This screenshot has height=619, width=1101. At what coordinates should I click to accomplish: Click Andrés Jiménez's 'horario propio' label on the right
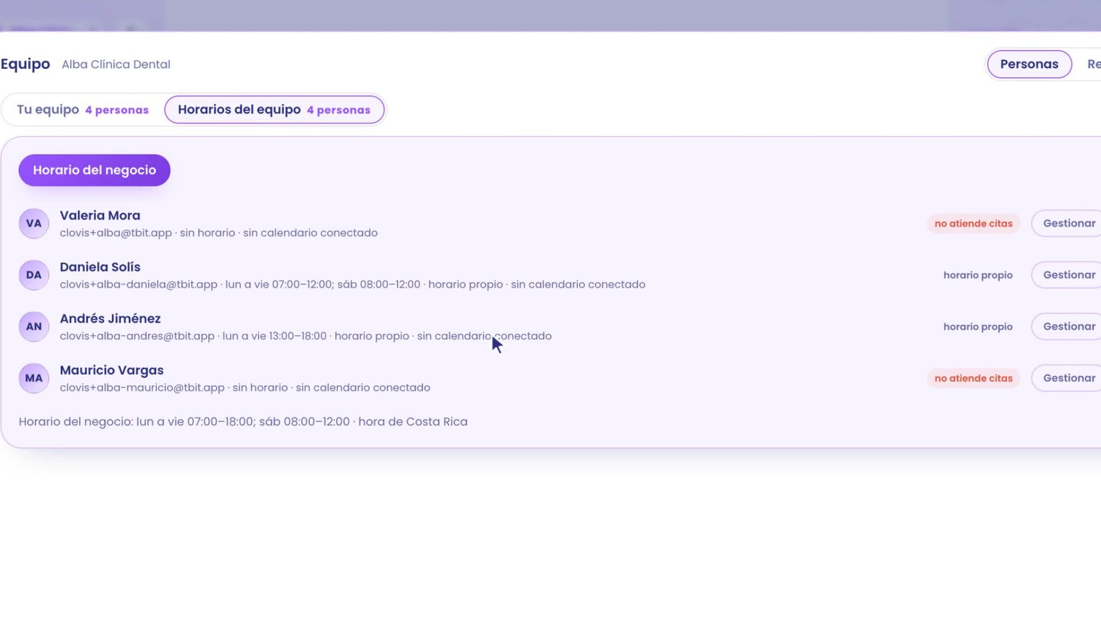pyautogui.click(x=978, y=327)
